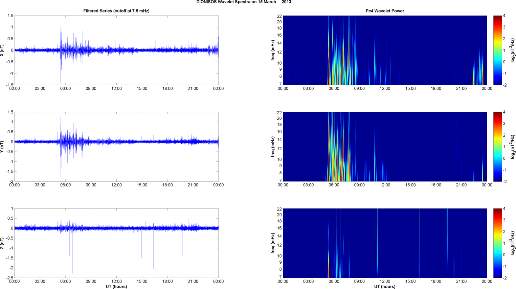The image size is (516, 289).
Task: Click the Z component wavelet power spectrogram
Action: [x=385, y=243]
